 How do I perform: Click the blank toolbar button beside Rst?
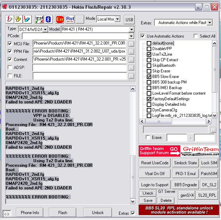click(80, 19)
